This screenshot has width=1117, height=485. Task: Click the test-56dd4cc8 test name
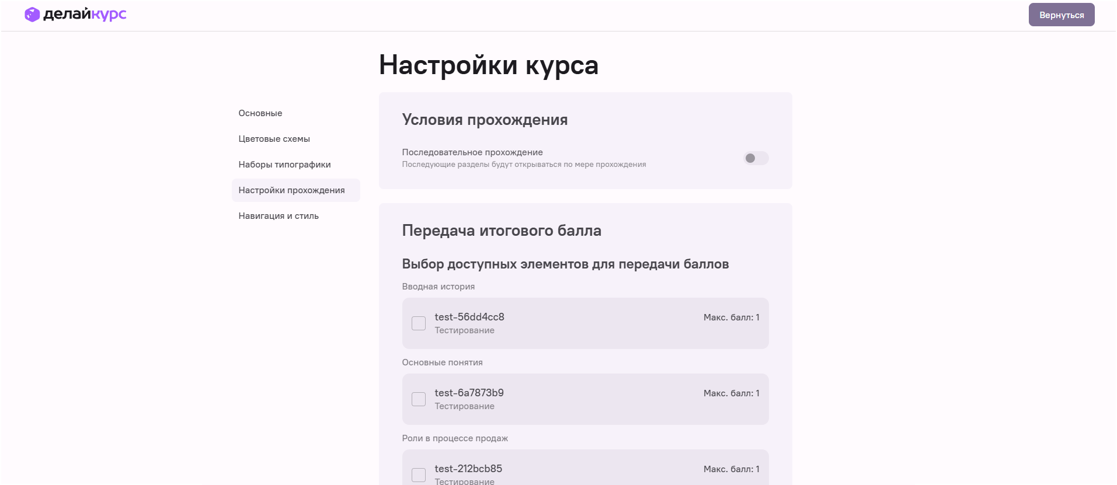[x=469, y=317]
